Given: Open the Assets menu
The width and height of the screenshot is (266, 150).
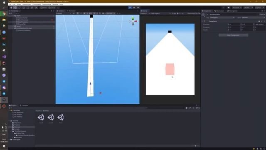Looking at the screenshot, I should pos(19,4).
